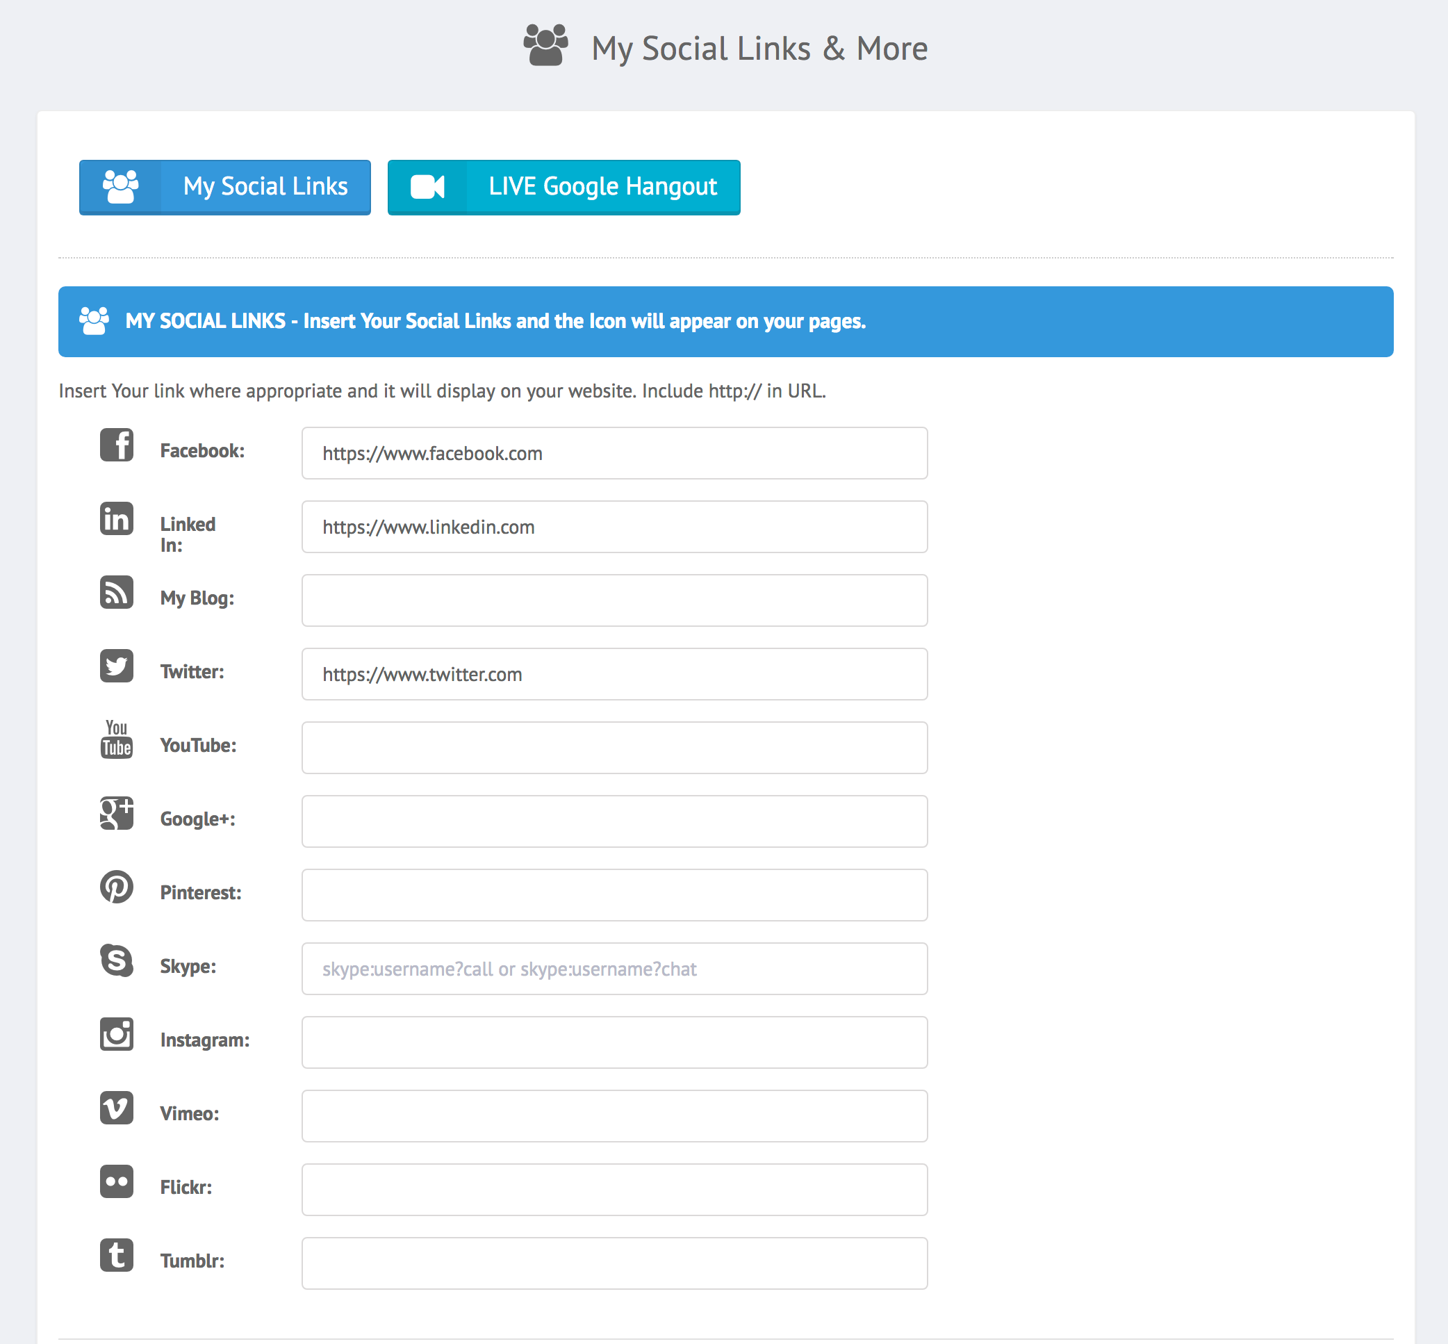Click into the My Blog field
The width and height of the screenshot is (1448, 1344).
(x=614, y=600)
